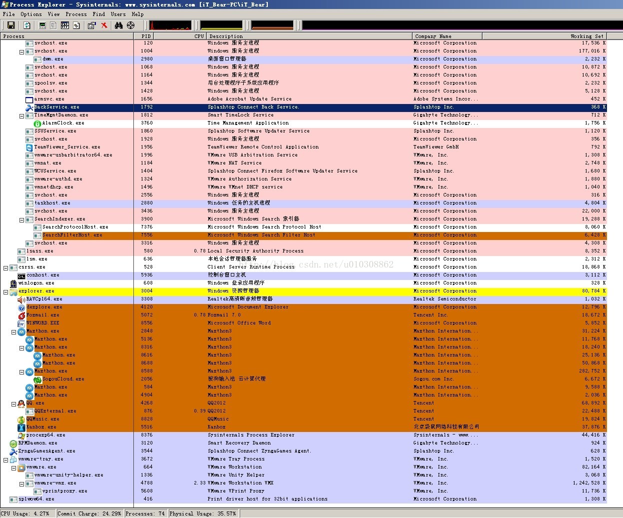Click the Save floppy disk toolbar icon
The height and width of the screenshot is (518, 623).
click(11, 25)
